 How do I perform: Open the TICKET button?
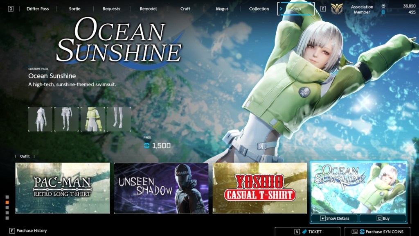307,232
